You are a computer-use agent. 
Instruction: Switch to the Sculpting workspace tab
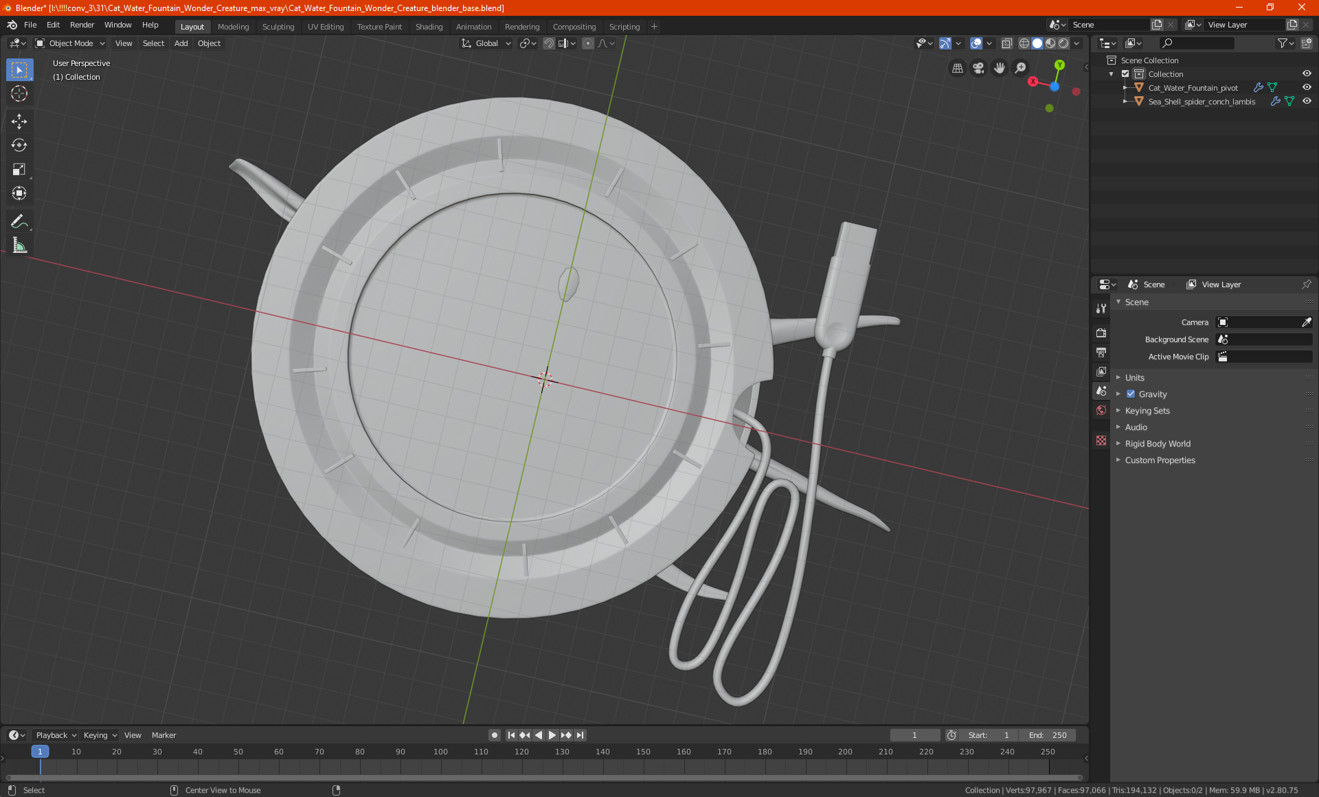(x=278, y=27)
